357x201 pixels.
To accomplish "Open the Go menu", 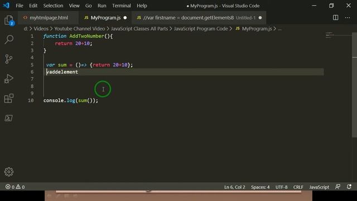I will point(88,6).
